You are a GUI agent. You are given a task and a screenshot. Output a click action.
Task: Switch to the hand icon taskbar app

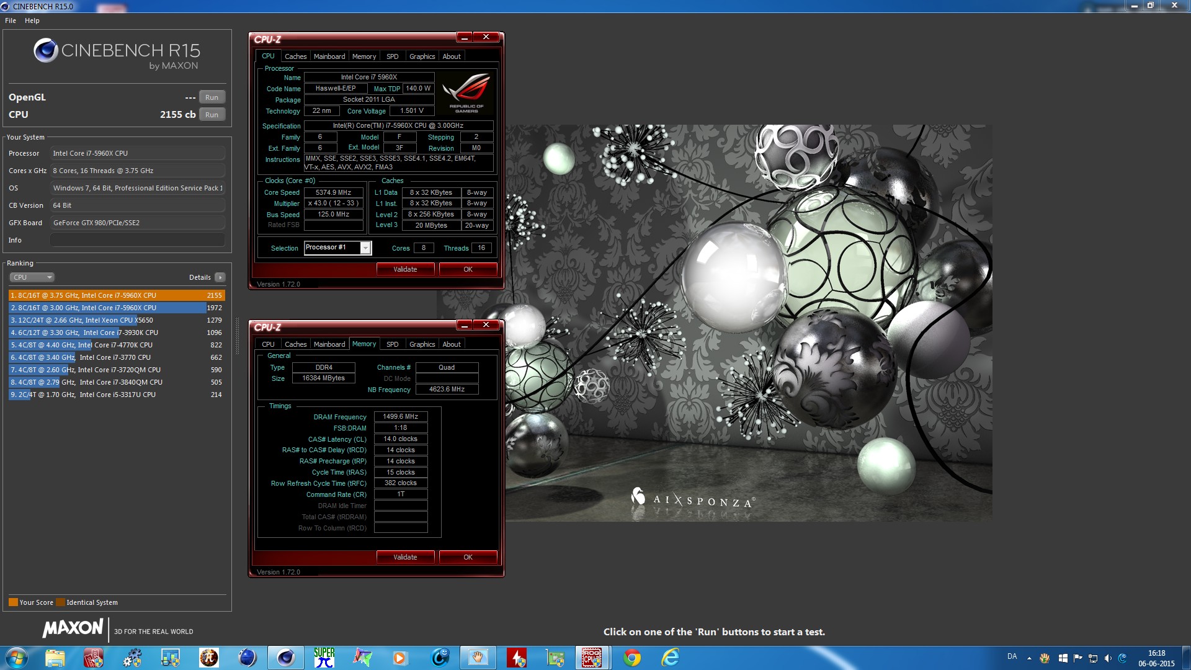pyautogui.click(x=478, y=658)
